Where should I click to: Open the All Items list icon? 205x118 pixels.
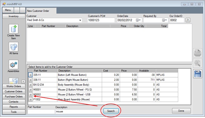(x=13, y=47)
